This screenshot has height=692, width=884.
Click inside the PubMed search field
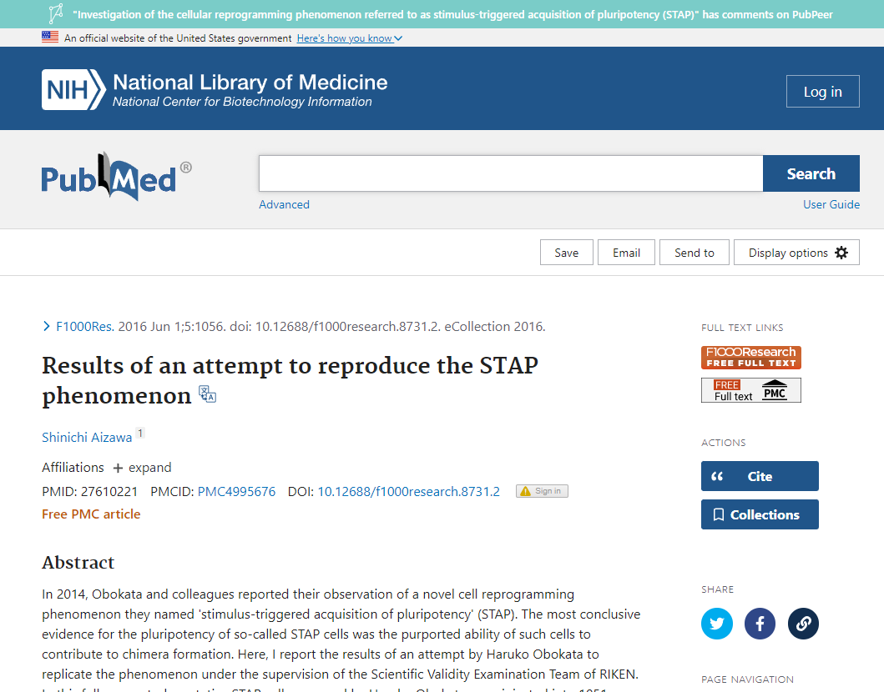(509, 173)
